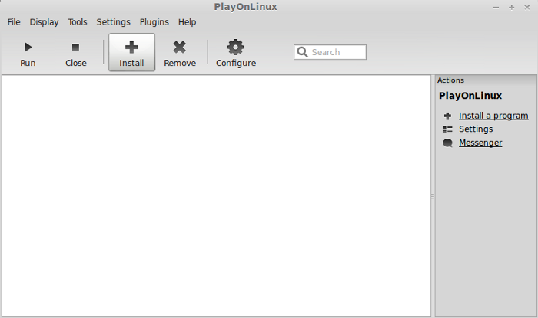Maximize the PlayOnLinux window

click(x=512, y=7)
